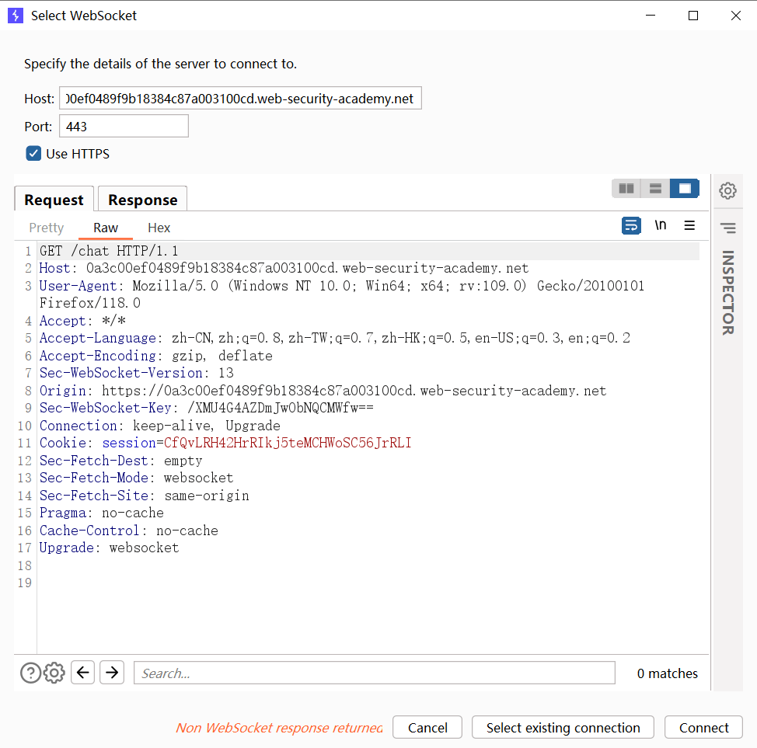Go to previous search match arrow

(83, 673)
